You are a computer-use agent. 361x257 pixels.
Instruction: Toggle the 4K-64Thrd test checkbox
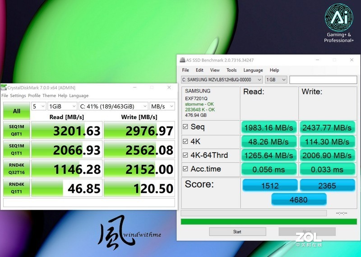click(x=185, y=155)
